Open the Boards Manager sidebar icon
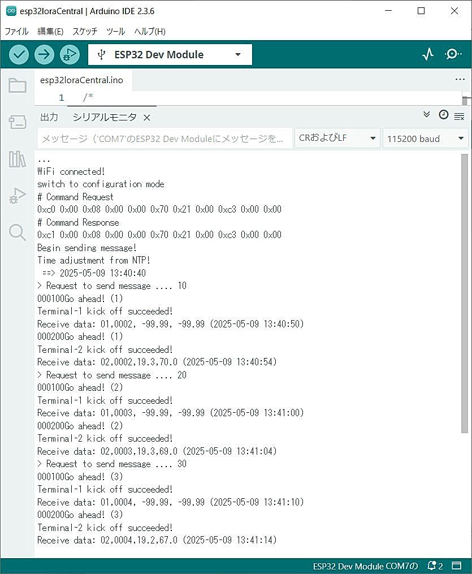 [17, 122]
